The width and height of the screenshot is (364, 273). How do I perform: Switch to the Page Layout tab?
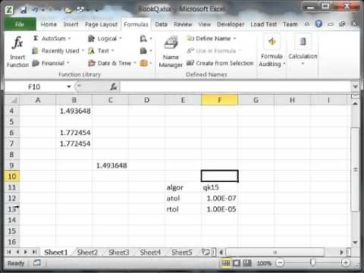101,24
